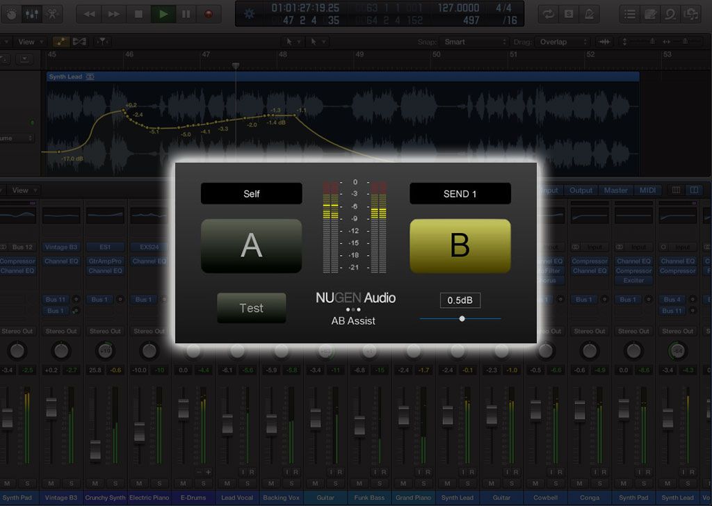712x506 pixels.
Task: Open the mixer View menu
Action: coord(24,190)
